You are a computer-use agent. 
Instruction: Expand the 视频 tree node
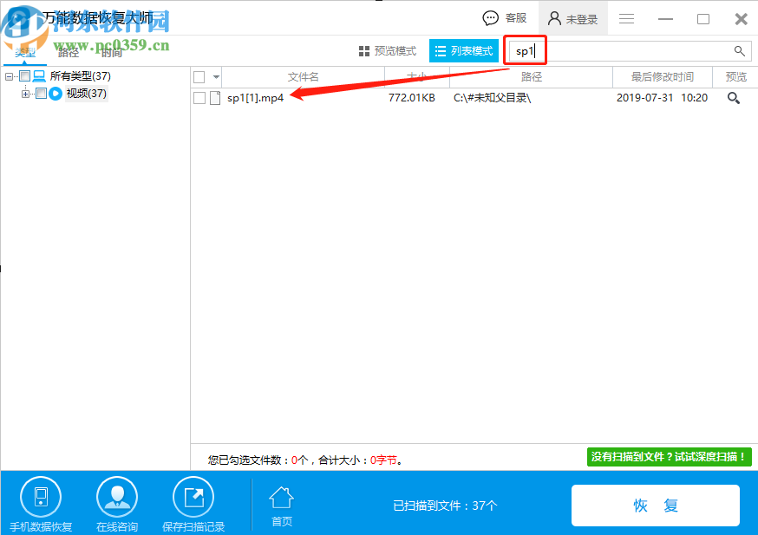point(25,94)
